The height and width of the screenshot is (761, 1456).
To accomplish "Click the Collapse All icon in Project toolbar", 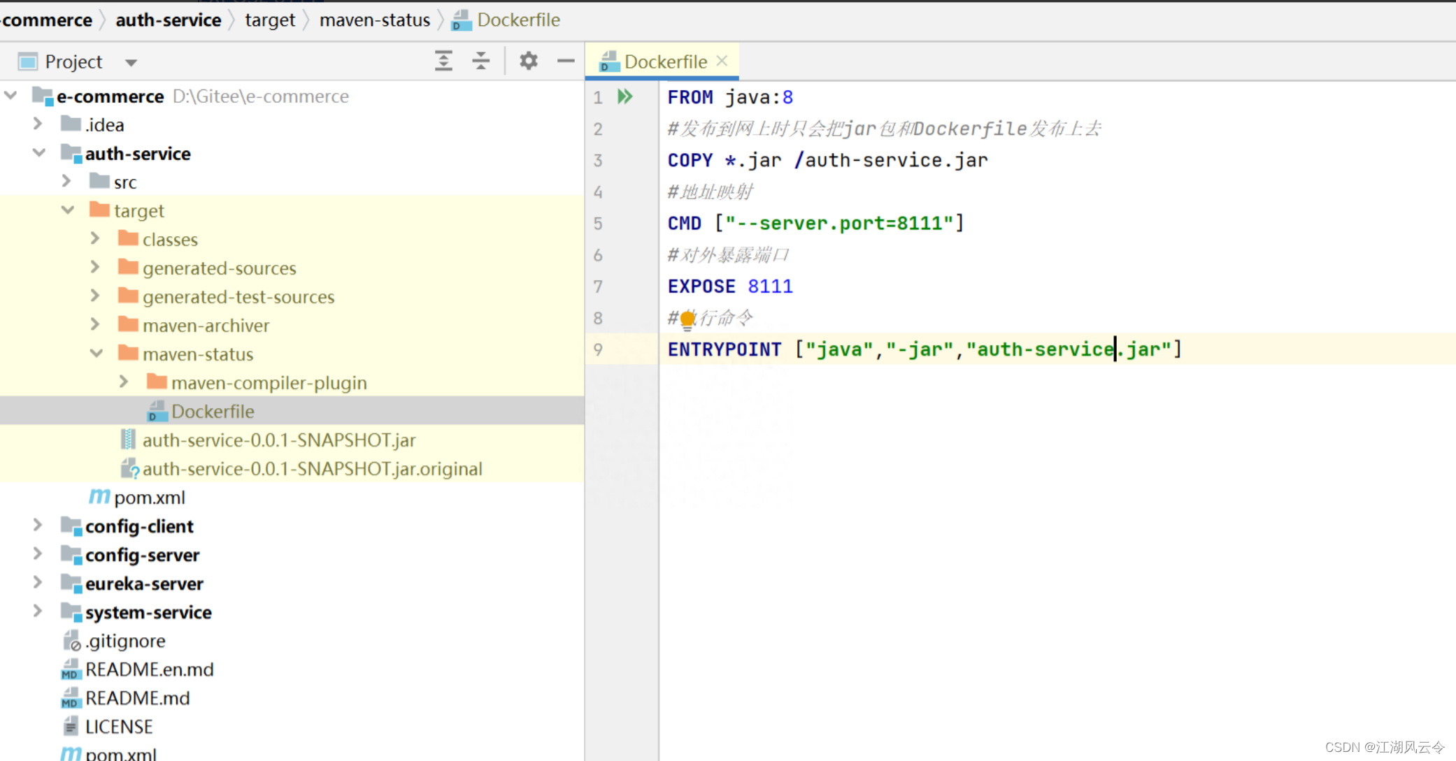I will 481,61.
